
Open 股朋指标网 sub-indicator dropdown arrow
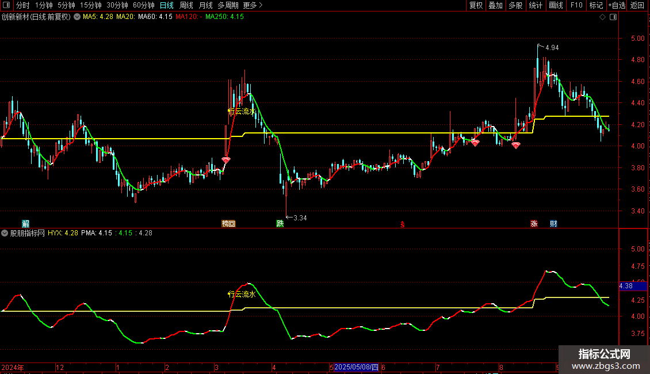pyautogui.click(x=5, y=233)
